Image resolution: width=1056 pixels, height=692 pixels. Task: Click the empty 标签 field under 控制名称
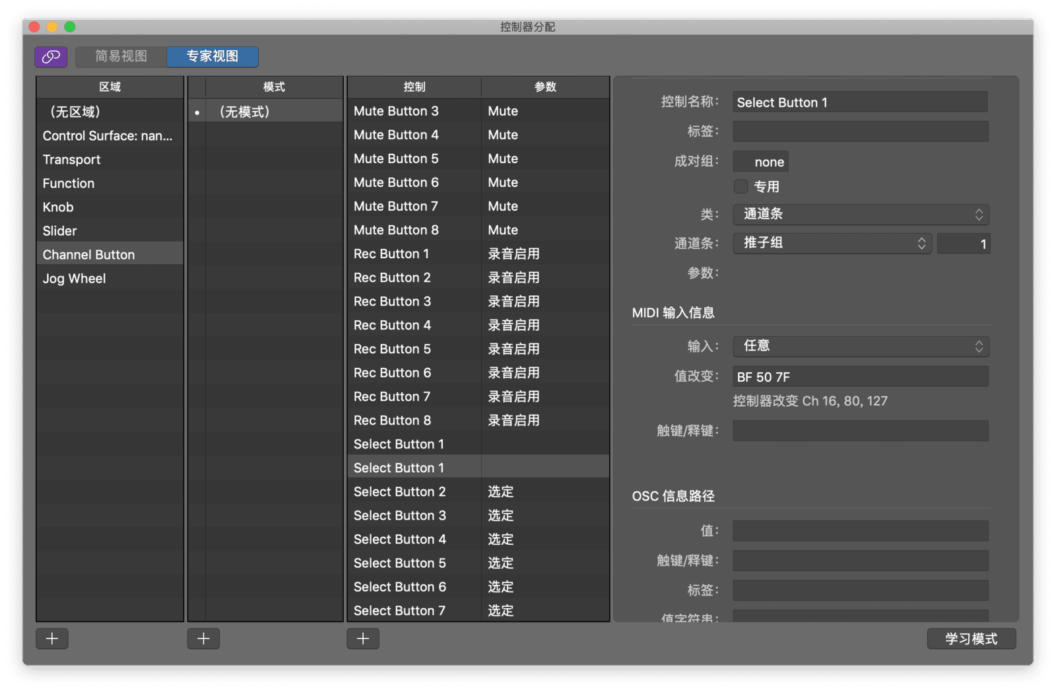point(861,131)
